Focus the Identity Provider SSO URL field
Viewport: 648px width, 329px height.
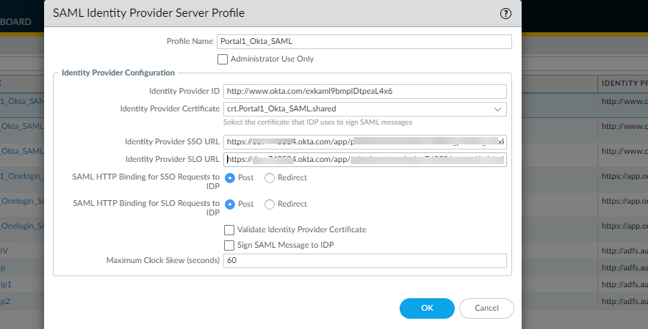click(x=365, y=141)
